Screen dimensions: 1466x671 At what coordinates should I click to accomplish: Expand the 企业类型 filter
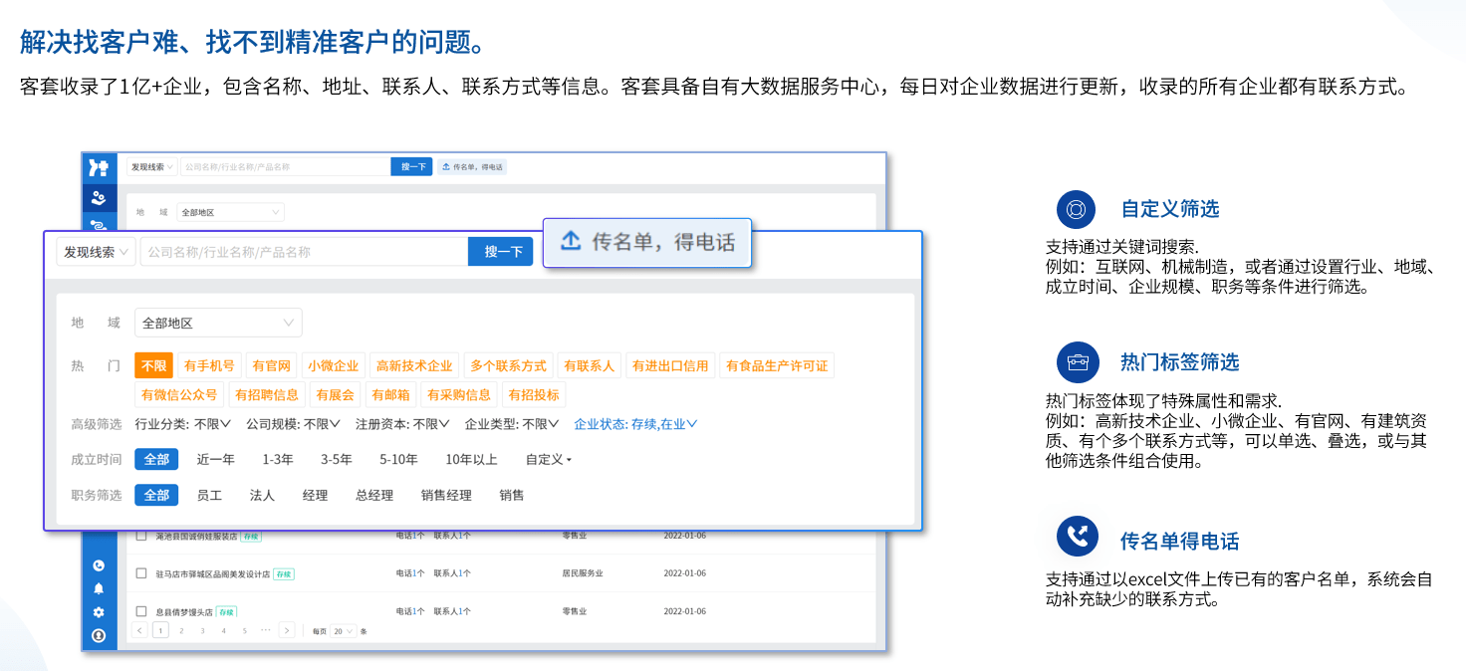pos(513,423)
